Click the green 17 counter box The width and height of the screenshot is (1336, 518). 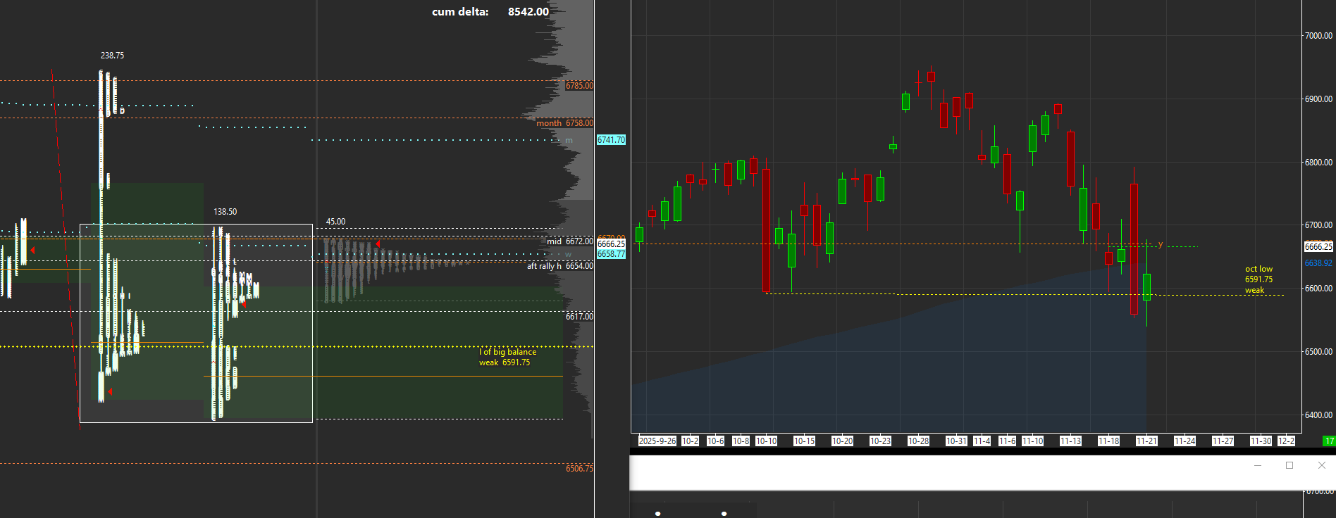[x=1330, y=441]
